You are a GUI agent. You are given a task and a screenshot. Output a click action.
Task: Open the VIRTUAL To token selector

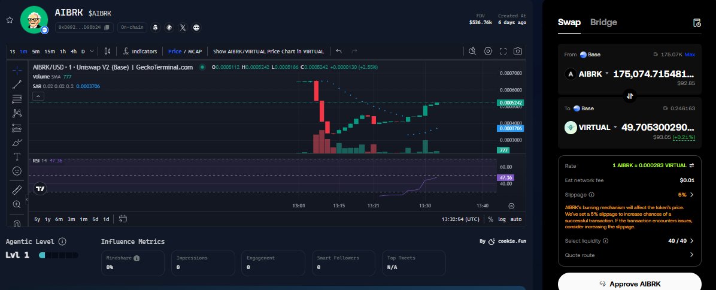[591, 128]
